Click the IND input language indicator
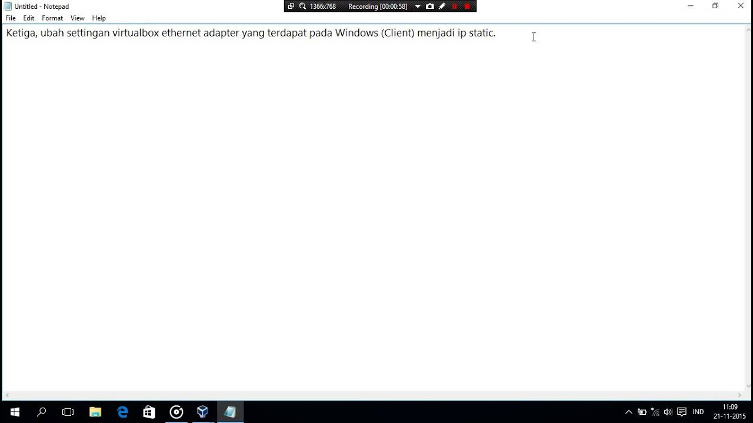 pos(698,412)
